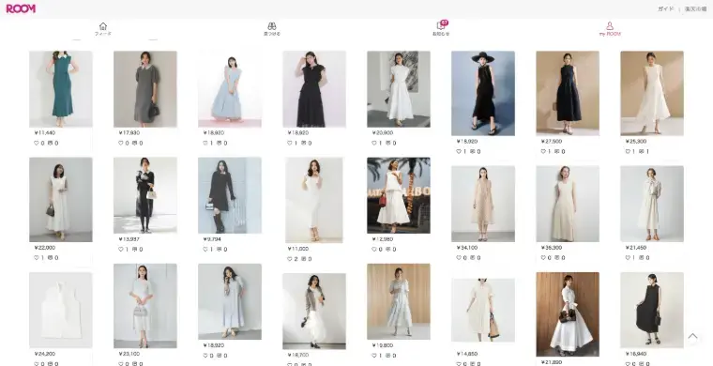Click heart icon under ¥36,300 item

click(x=543, y=257)
